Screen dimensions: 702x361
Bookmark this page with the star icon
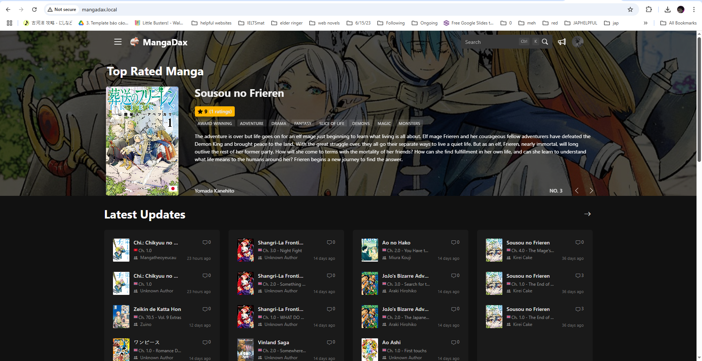pos(630,9)
